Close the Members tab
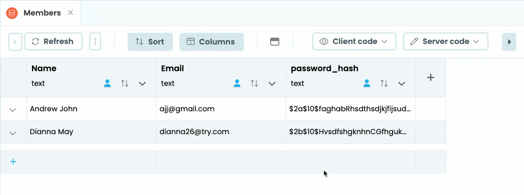Viewport: 524px width, 195px height. click(70, 13)
